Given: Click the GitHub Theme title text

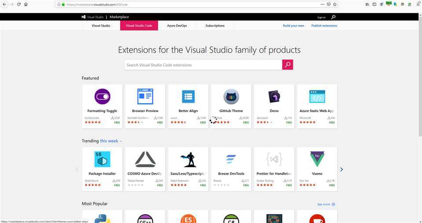Looking at the screenshot, I should click(x=231, y=111).
